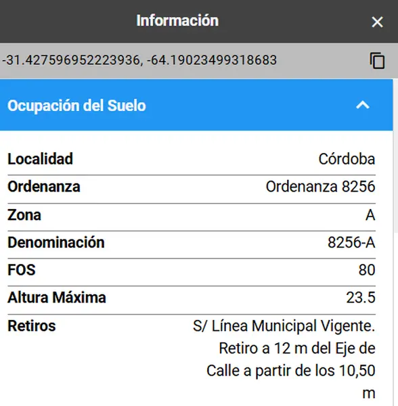Select the Córdoba value
The height and width of the screenshot is (406, 398).
click(x=347, y=159)
